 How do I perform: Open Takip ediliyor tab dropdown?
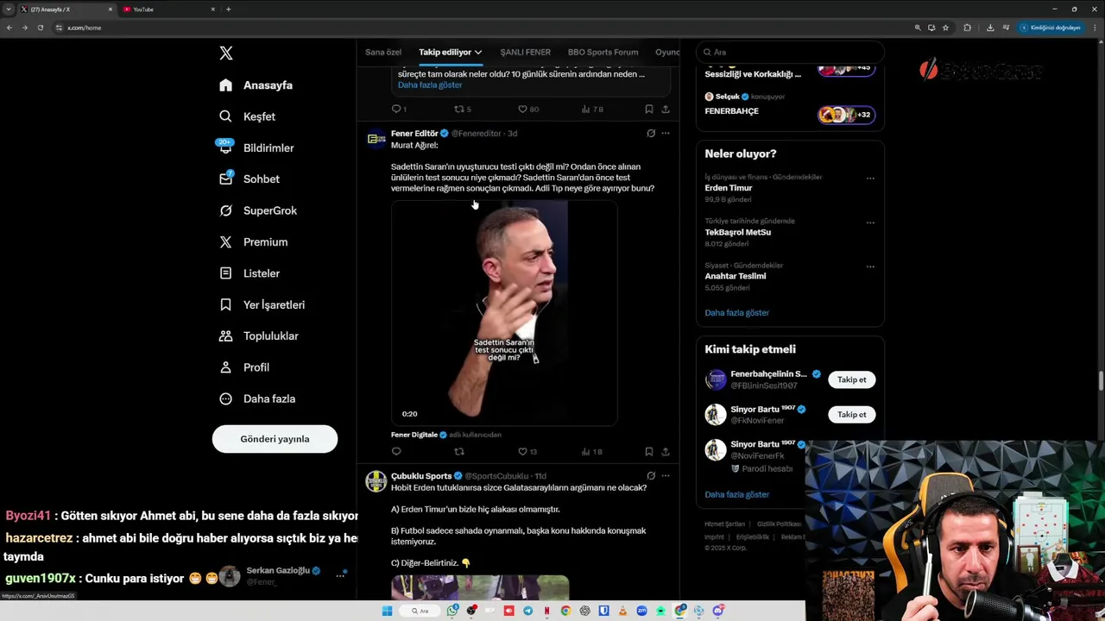coord(450,52)
